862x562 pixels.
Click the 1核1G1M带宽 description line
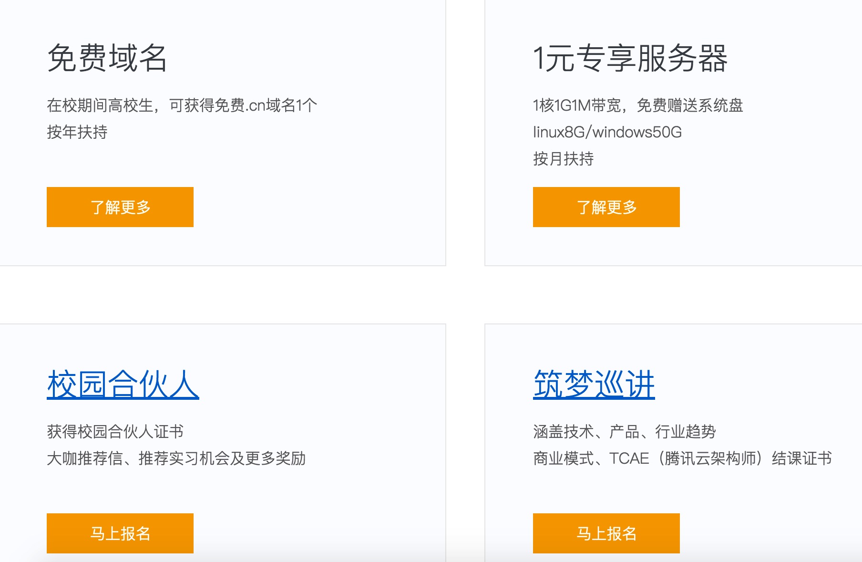(x=637, y=105)
